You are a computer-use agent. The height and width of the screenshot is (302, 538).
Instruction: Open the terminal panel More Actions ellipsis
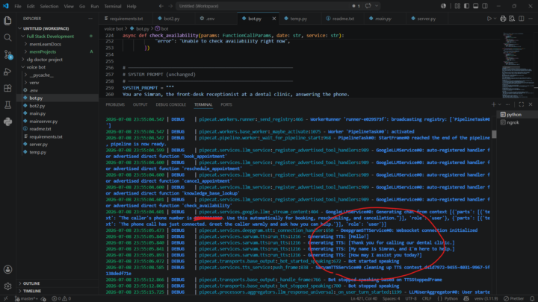(x=508, y=104)
